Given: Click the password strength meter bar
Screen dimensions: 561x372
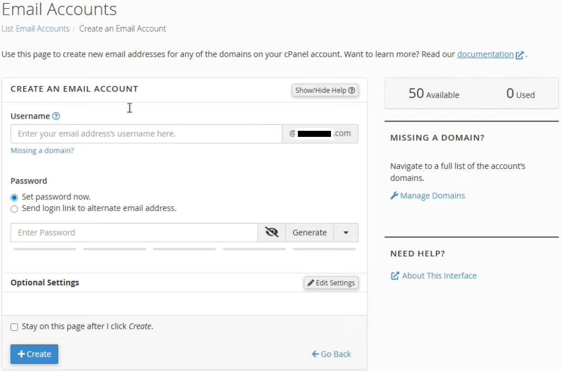Looking at the screenshot, I should [x=184, y=249].
